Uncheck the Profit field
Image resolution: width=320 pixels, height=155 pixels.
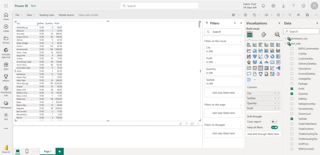[292, 89]
